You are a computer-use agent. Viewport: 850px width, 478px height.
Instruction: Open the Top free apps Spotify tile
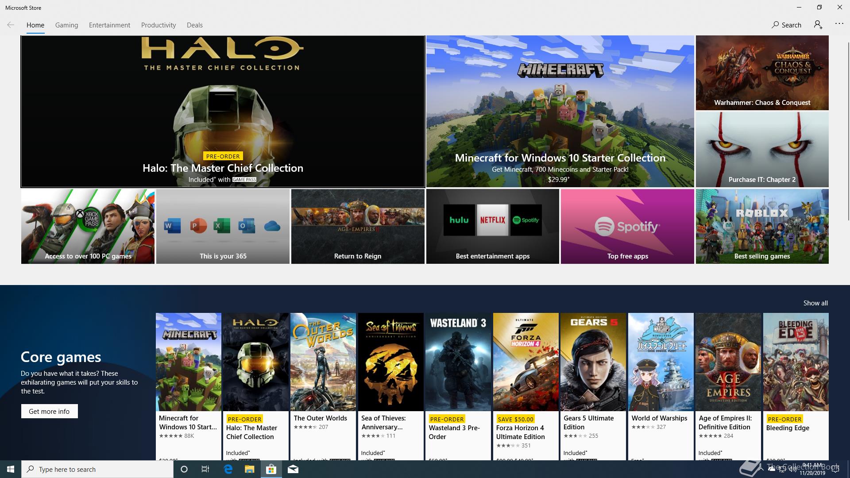(x=627, y=227)
